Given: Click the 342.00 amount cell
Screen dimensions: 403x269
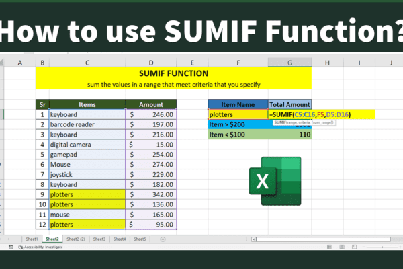Looking at the screenshot, I should 151,194.
